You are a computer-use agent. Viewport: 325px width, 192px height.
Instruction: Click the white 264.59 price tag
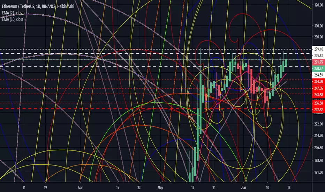318,75
